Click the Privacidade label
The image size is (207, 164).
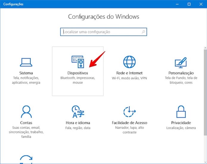pyautogui.click(x=181, y=123)
